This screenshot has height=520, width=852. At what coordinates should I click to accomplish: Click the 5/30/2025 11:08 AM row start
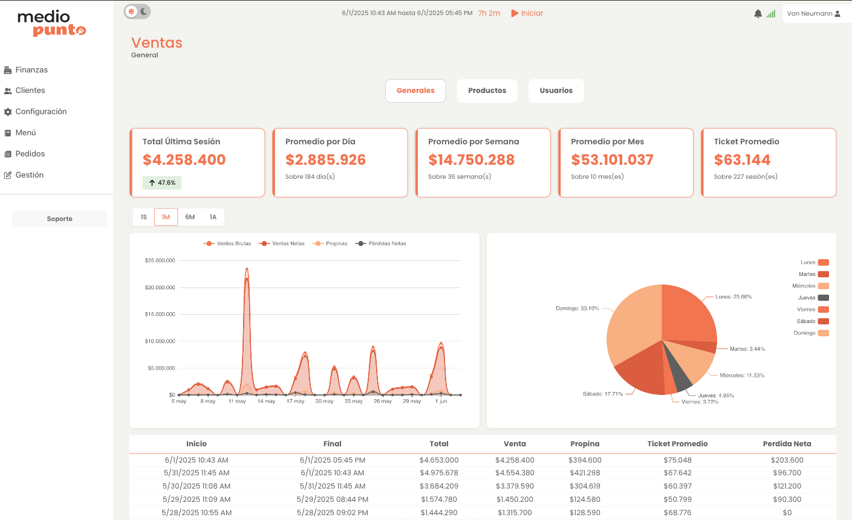pos(197,486)
